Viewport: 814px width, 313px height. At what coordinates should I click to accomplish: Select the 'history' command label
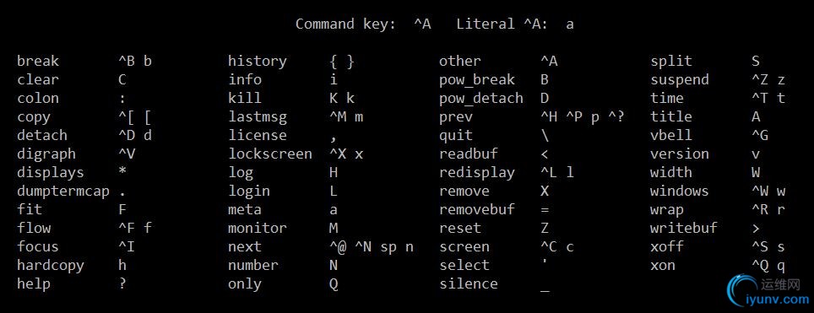tap(258, 62)
